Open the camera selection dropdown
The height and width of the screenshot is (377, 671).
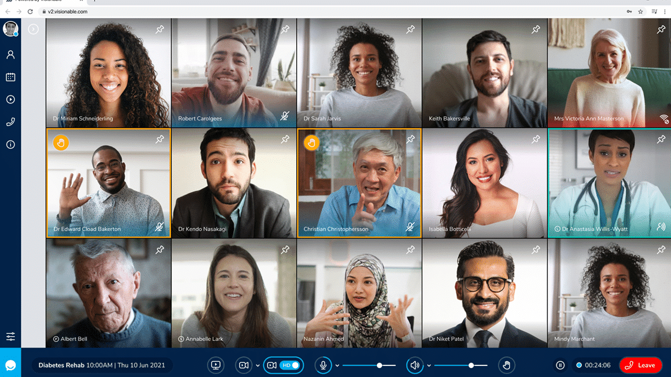tap(257, 365)
